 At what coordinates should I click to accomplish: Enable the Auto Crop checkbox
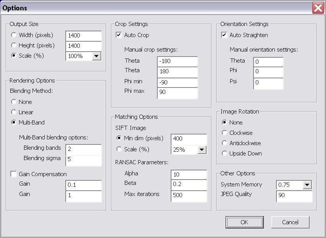point(119,35)
